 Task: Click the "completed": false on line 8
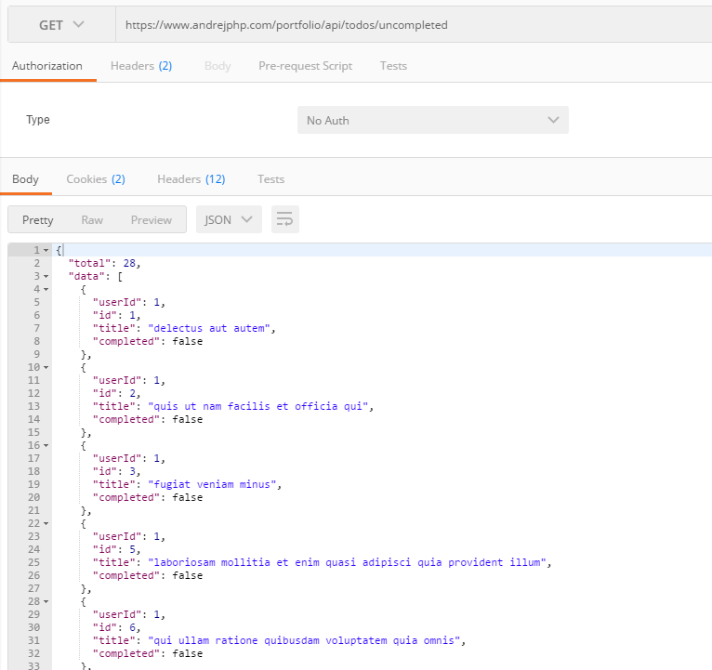148,341
